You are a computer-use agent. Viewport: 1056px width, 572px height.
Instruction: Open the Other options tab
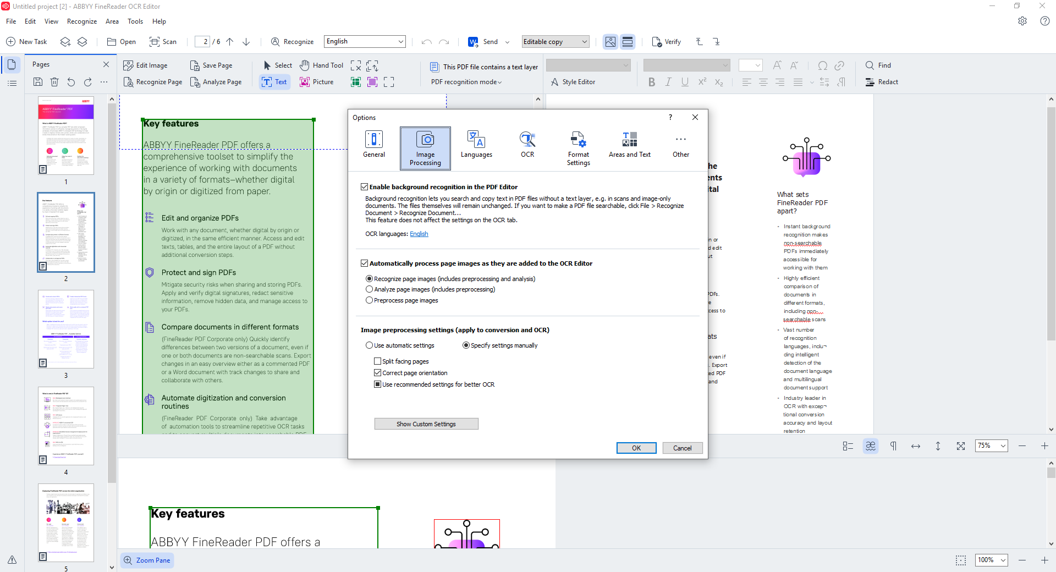(681, 145)
